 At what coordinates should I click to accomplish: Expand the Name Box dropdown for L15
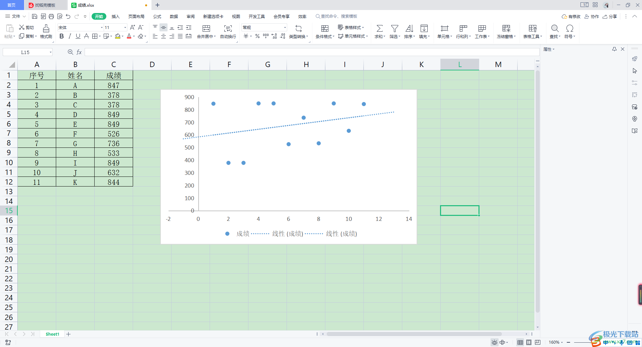tap(50, 52)
